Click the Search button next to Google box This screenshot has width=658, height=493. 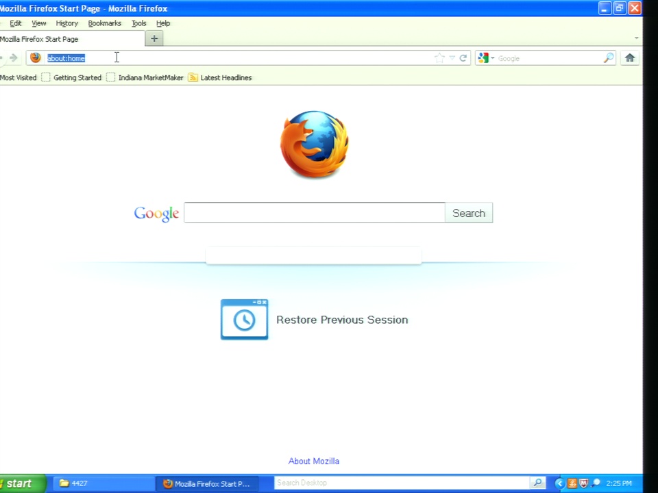[469, 213]
